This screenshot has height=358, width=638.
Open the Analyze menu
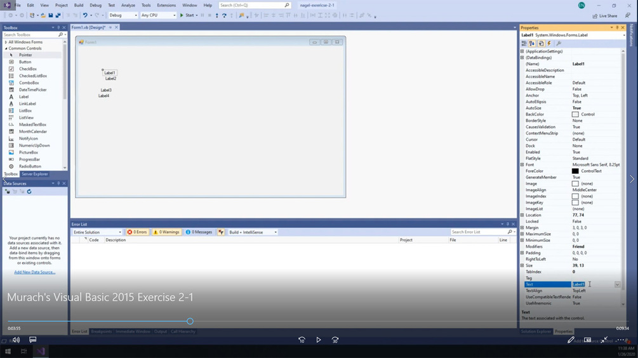128,5
